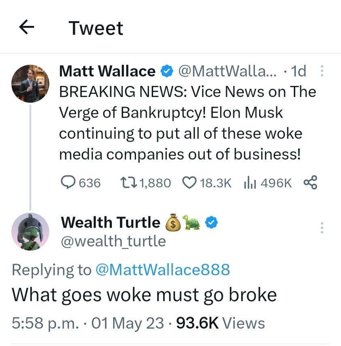The image size is (341, 346).
Task: Open the 1d timestamp on Matt's tweet
Action: tap(299, 72)
